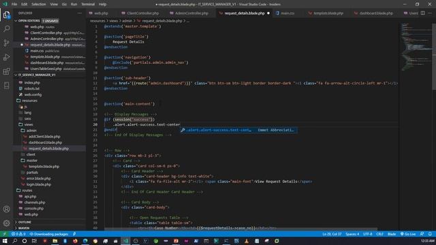Collapse the views folder

[29, 125]
